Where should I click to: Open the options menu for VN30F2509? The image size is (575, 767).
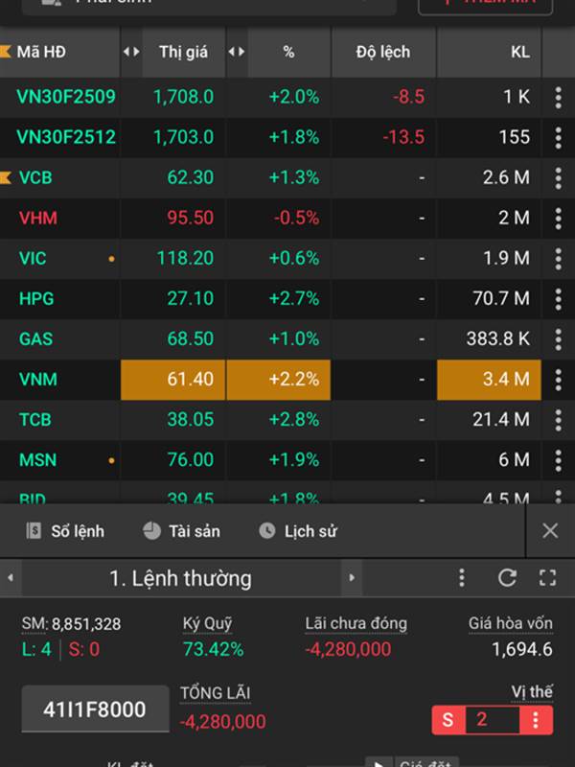(558, 97)
